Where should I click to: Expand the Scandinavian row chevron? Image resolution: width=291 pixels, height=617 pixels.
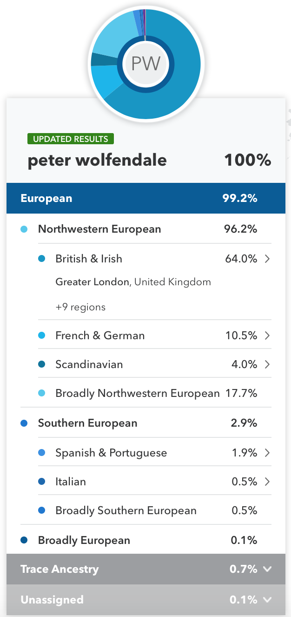tap(267, 364)
